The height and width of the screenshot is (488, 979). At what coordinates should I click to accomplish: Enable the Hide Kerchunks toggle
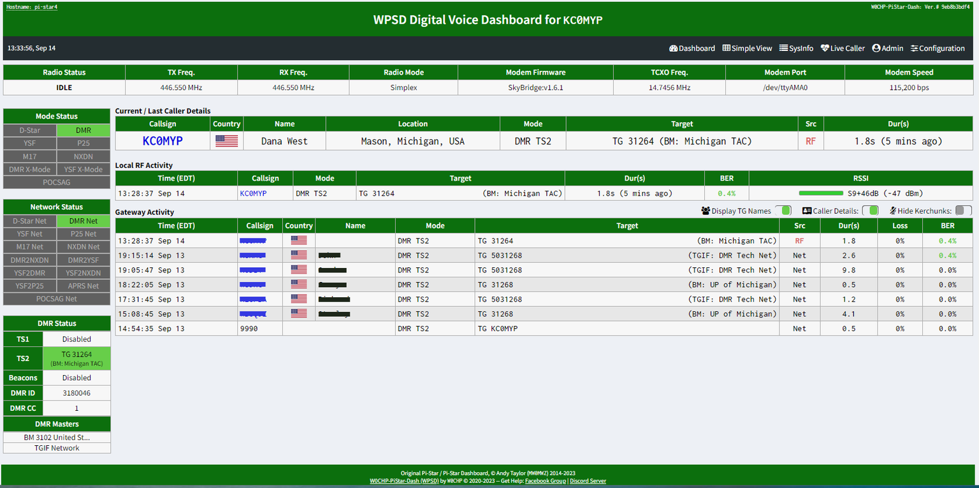(x=963, y=211)
